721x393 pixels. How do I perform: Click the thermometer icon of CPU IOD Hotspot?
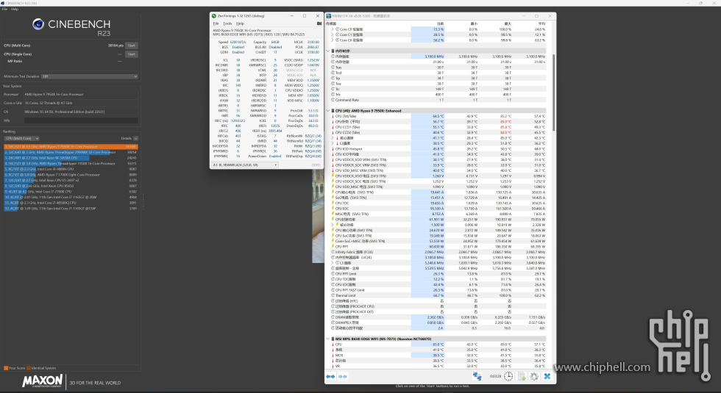(333, 148)
